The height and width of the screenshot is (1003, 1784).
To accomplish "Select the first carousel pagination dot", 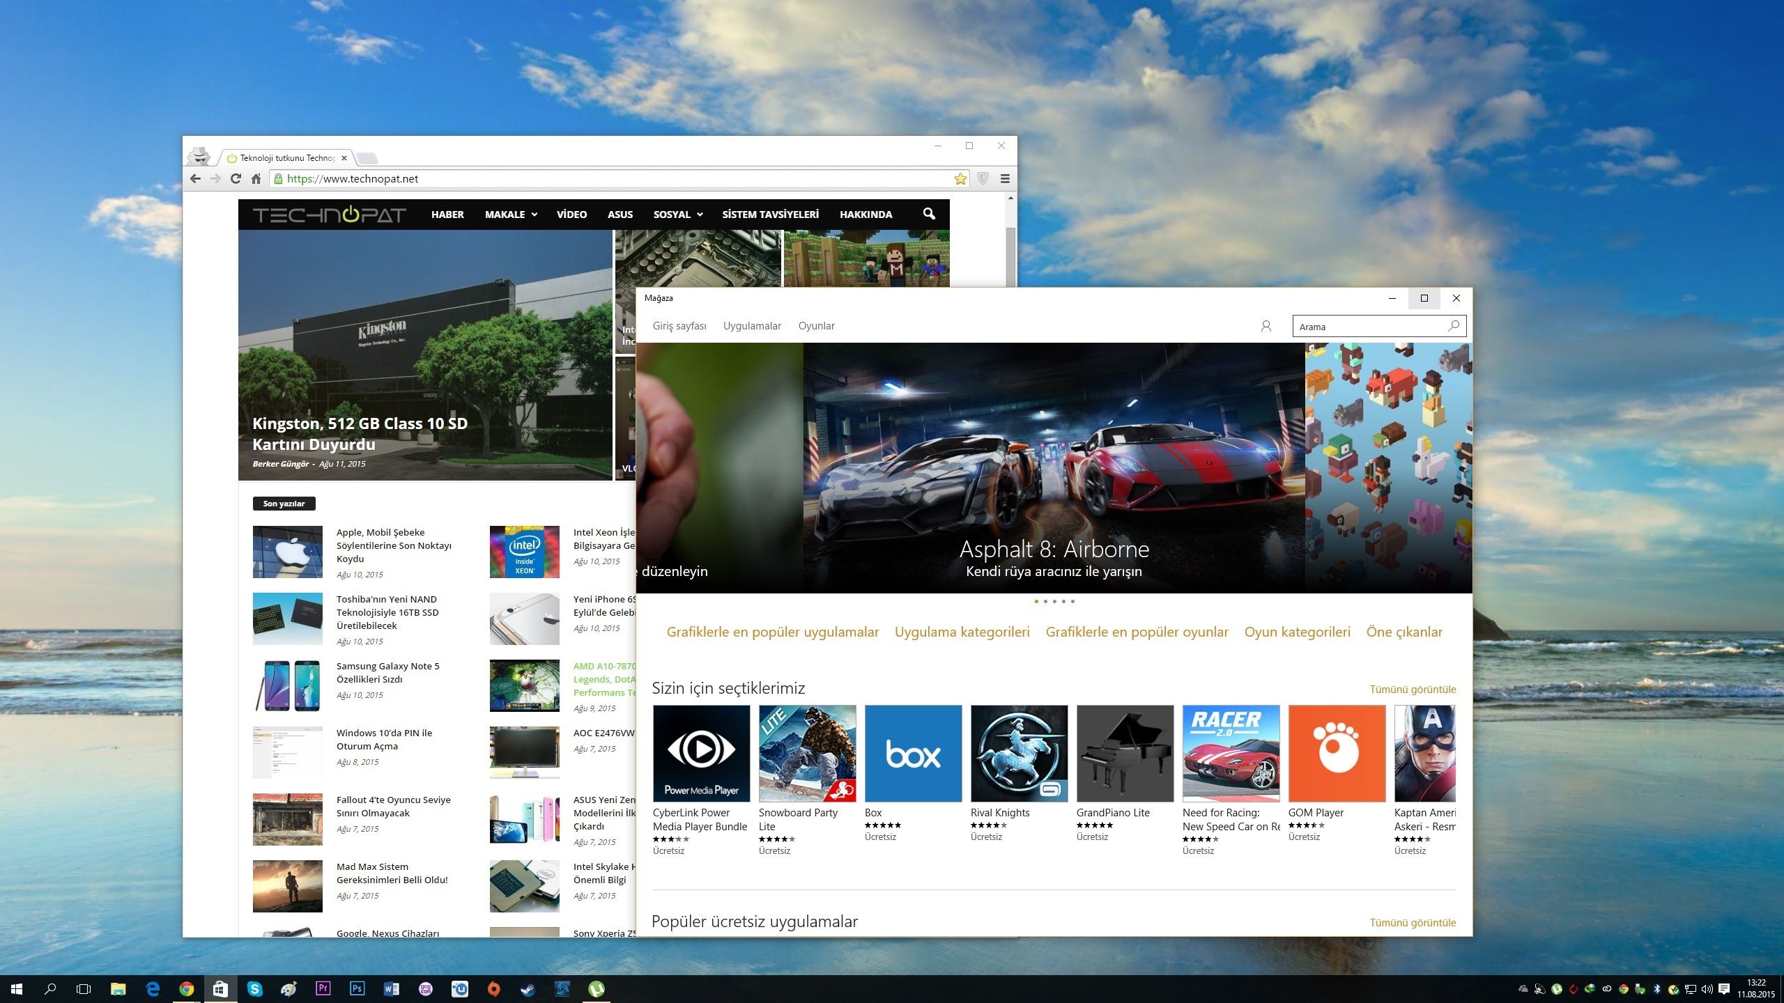I will pos(1036,601).
